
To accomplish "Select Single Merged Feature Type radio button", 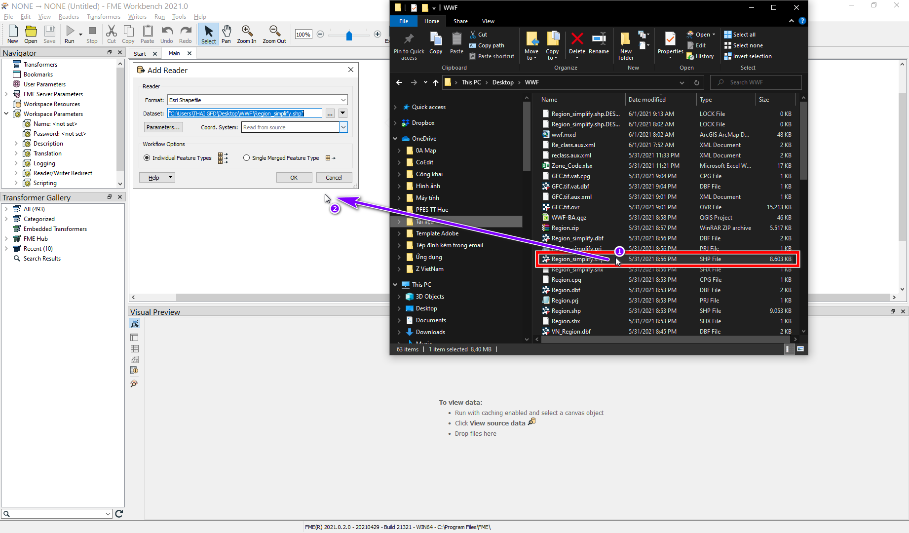I will (246, 158).
